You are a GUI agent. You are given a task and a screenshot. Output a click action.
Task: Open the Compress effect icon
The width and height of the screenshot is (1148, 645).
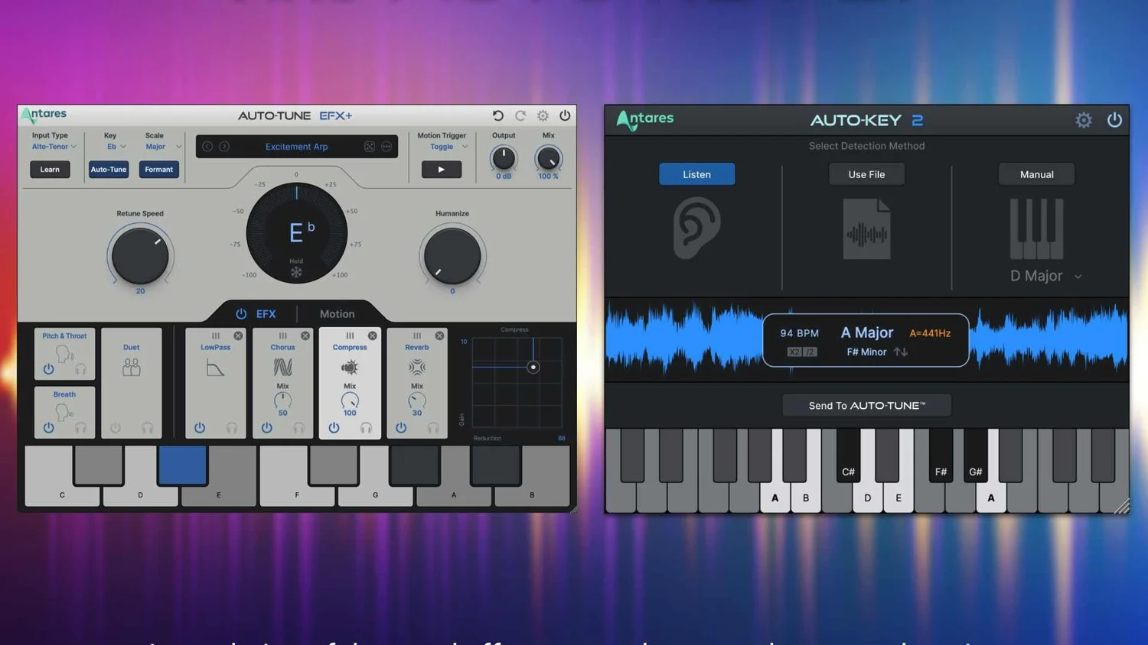pyautogui.click(x=350, y=367)
